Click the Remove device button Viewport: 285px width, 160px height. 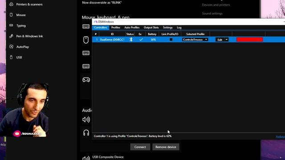tap(166, 147)
